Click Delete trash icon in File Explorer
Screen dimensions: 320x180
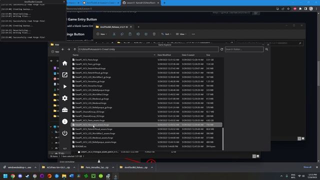click(154, 34)
